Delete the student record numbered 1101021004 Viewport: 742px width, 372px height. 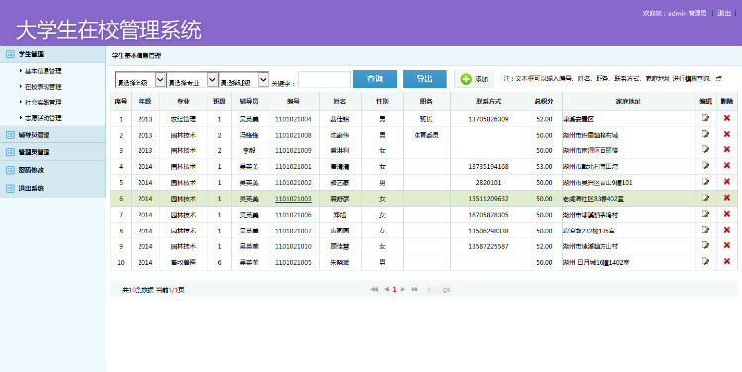[727, 118]
